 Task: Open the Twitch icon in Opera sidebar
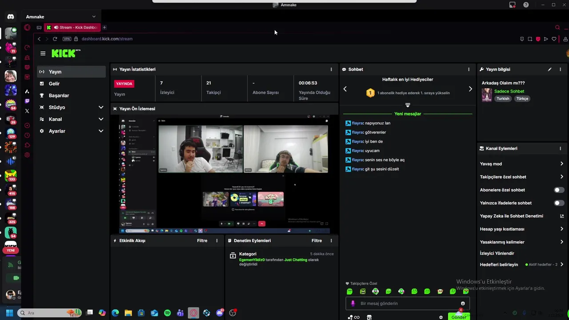[x=27, y=101]
